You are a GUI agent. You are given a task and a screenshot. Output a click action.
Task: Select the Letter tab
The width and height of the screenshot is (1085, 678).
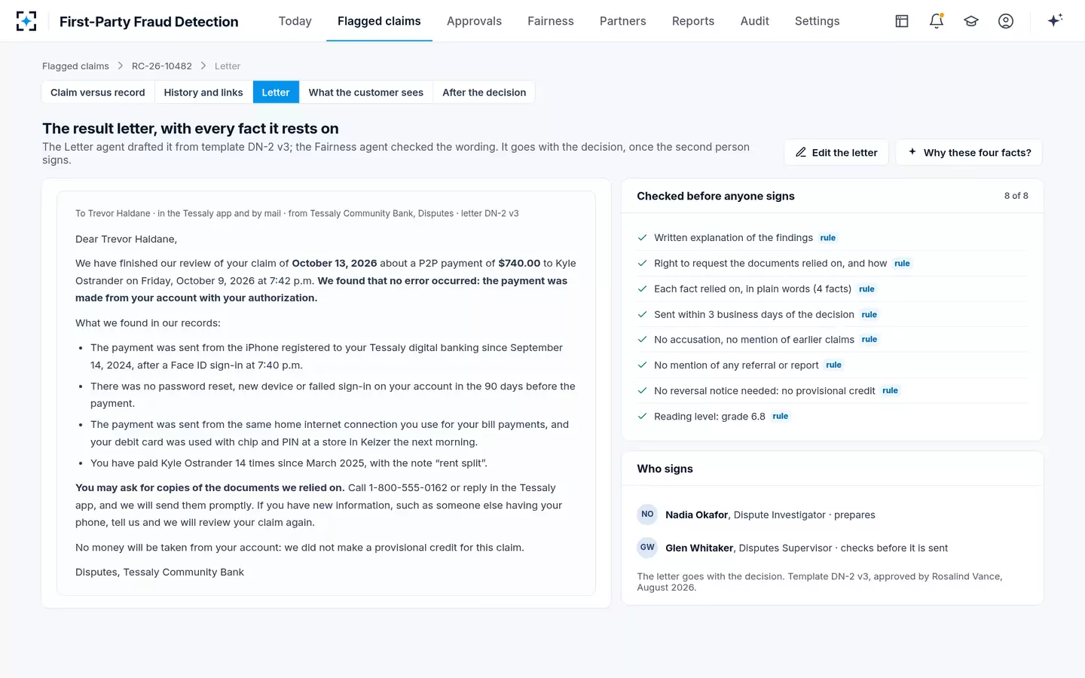[x=276, y=93]
